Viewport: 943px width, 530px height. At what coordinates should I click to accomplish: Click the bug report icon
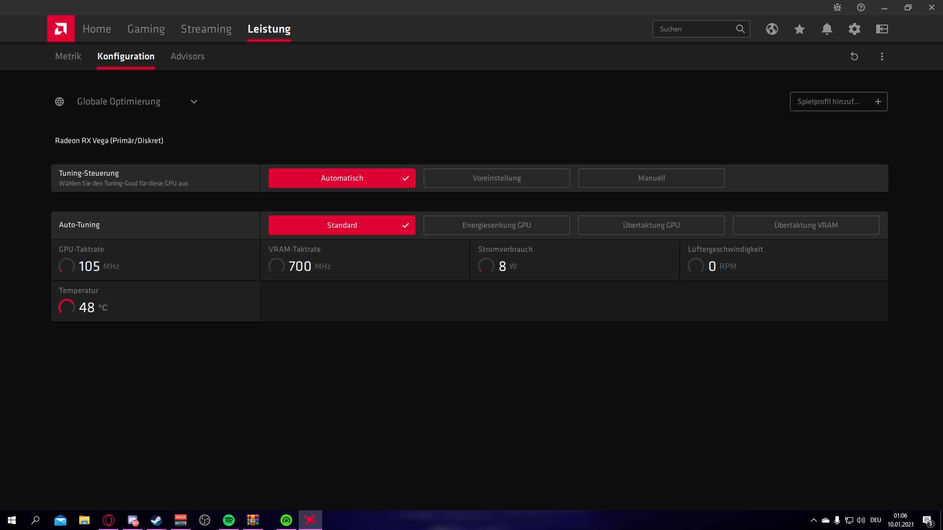(837, 7)
